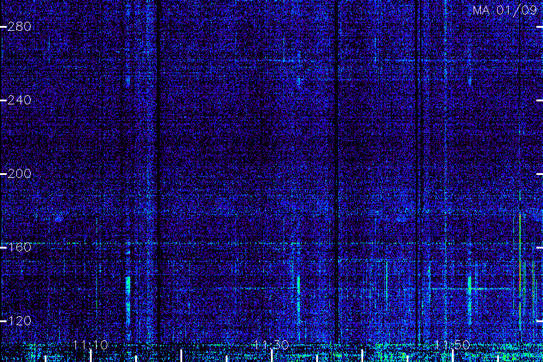Image resolution: width=543 pixels, height=362 pixels.
Task: Click the 200 frequency axis label
Action: 19,174
